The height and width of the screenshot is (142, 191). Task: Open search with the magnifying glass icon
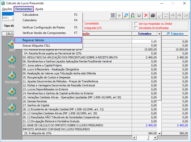[126, 15]
